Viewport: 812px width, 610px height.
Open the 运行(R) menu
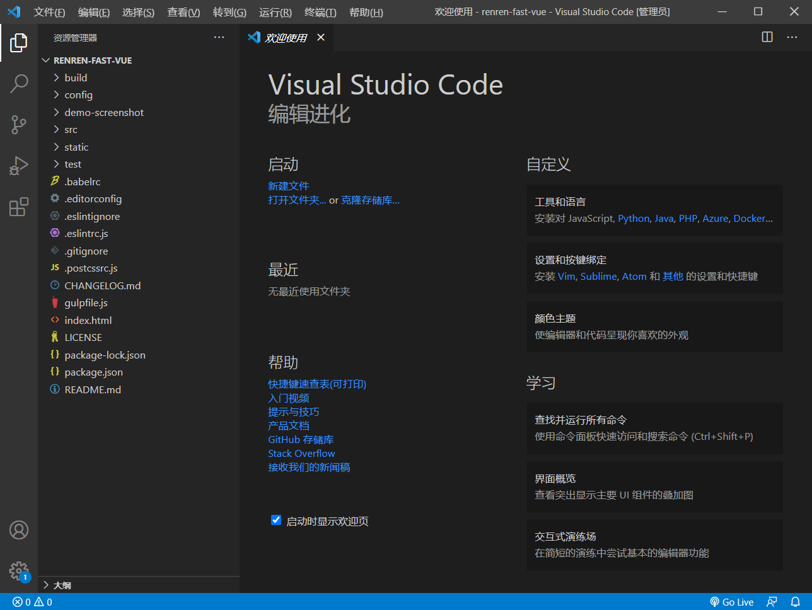(x=275, y=12)
